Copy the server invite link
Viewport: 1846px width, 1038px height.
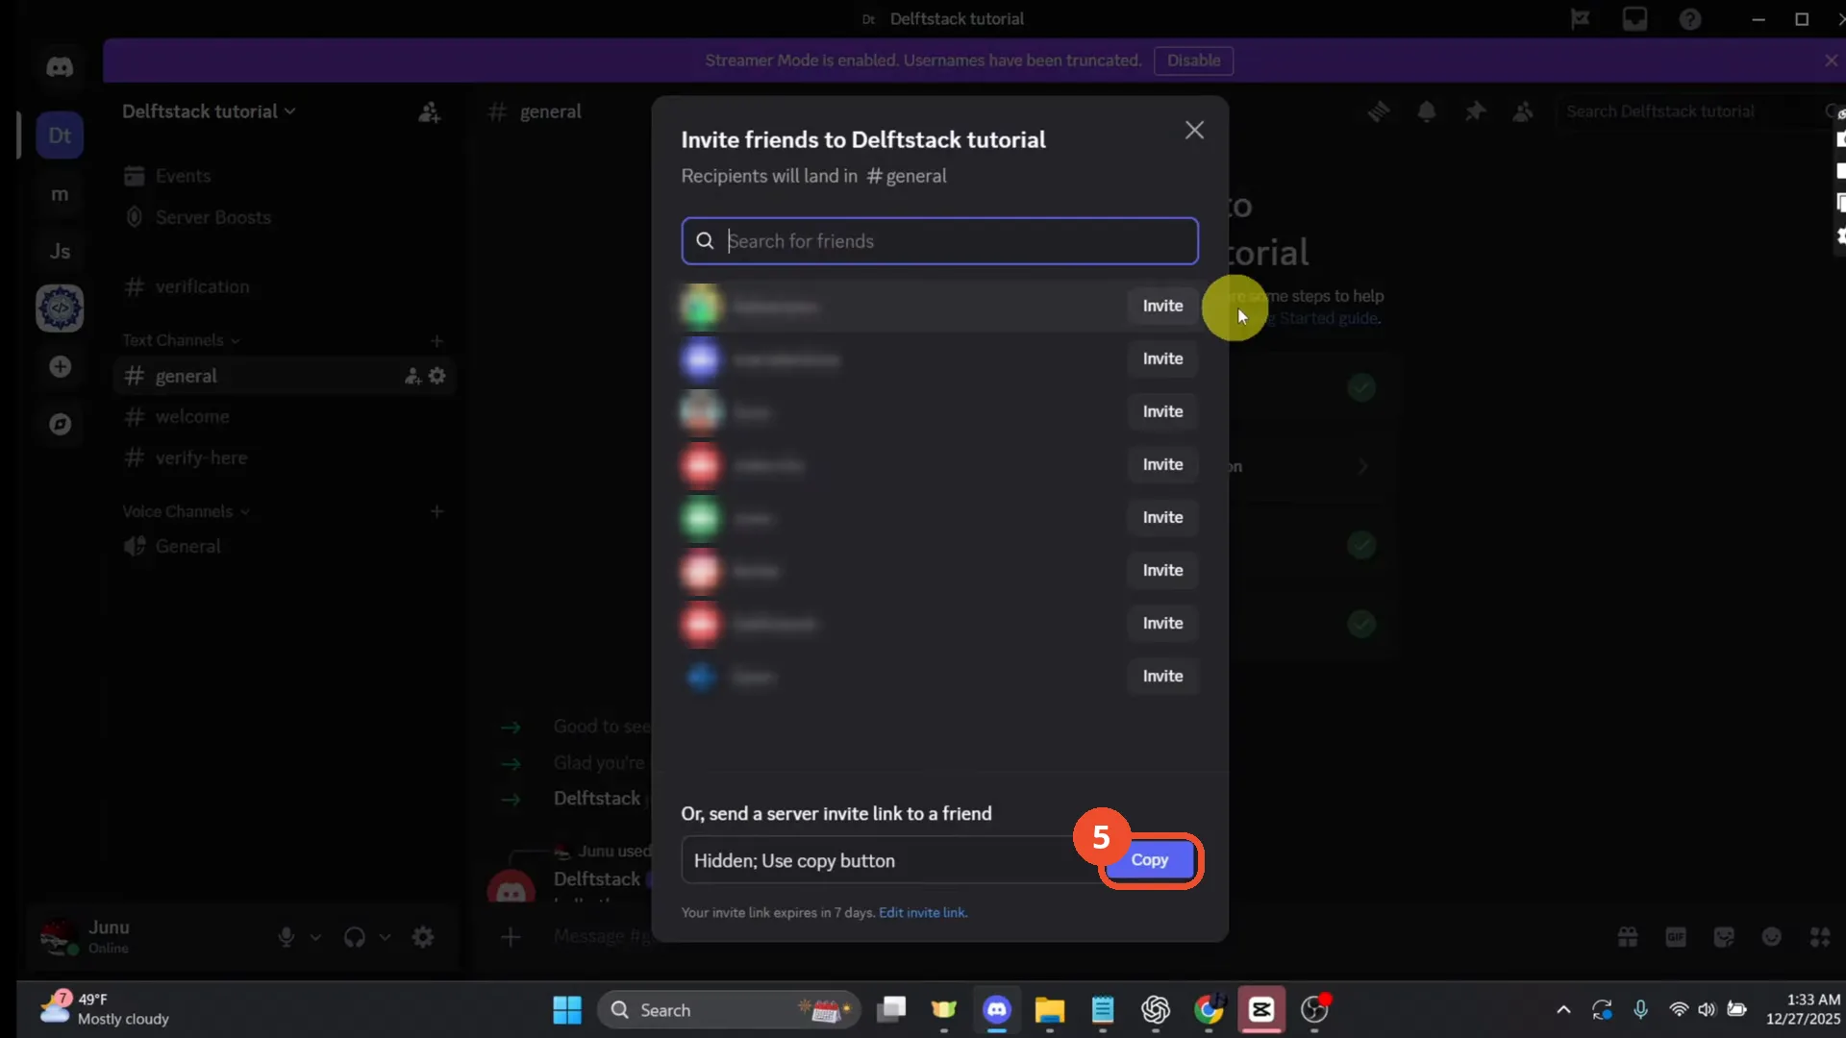(x=1150, y=860)
